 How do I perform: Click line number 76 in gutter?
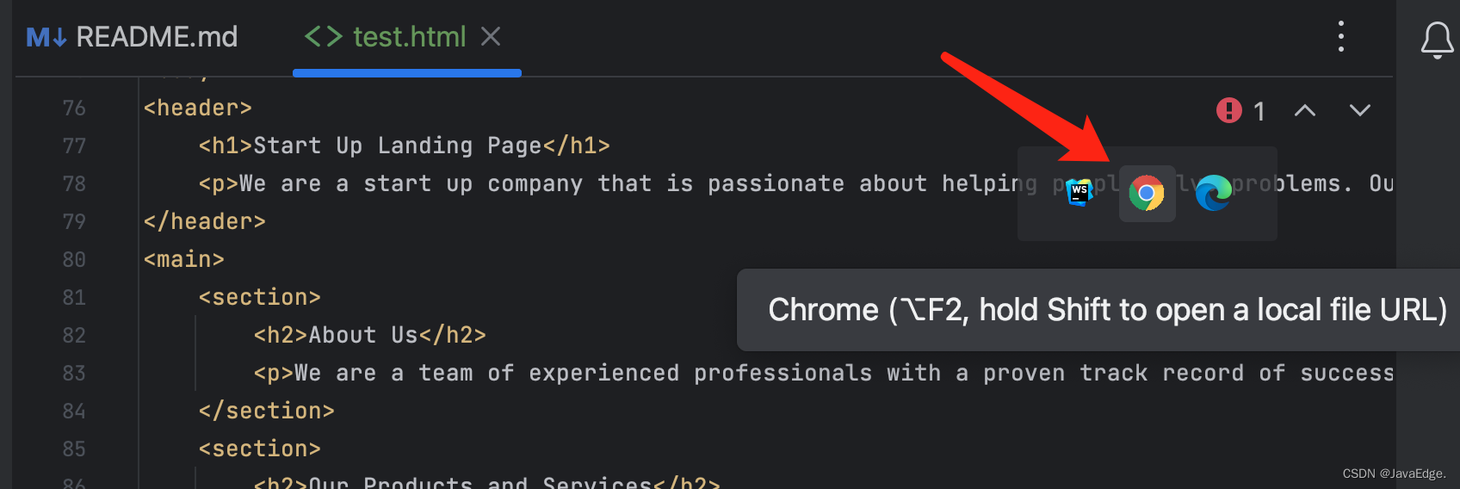74,108
